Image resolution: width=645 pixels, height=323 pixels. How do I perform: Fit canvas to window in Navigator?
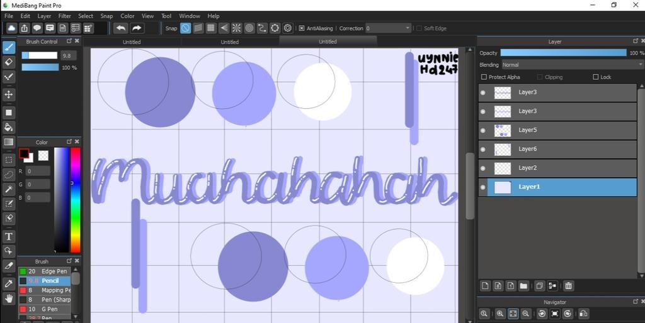[x=513, y=314]
